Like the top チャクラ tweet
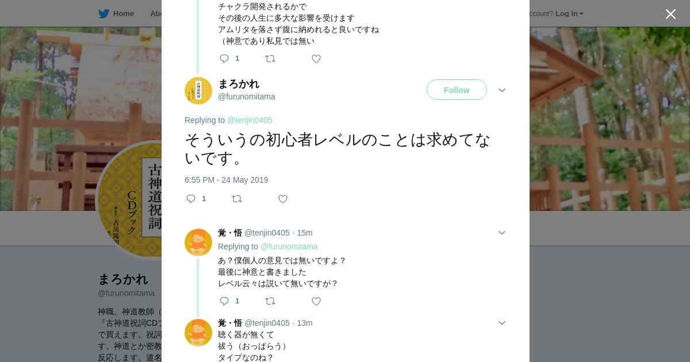This screenshot has width=690, height=362. 316,59
